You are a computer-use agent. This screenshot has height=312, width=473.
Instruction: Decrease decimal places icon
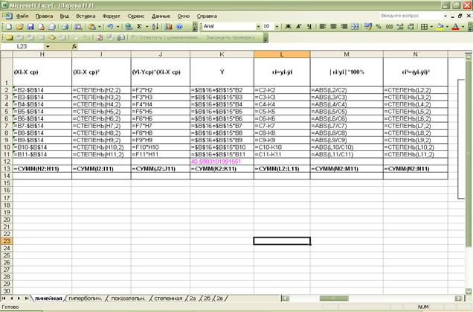click(411, 27)
